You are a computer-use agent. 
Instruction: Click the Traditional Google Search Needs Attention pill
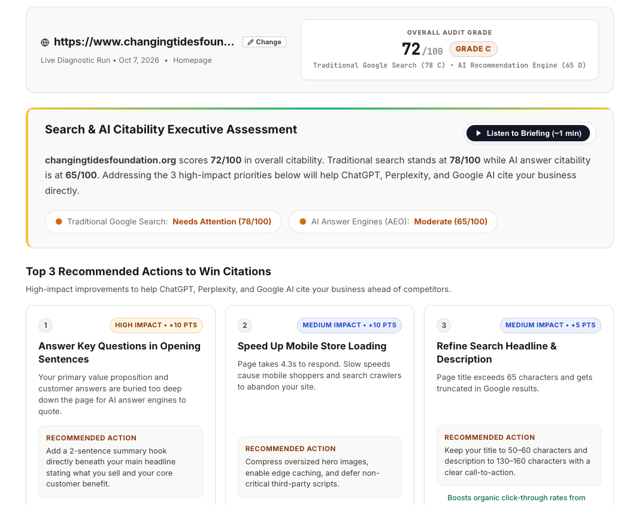pos(163,221)
